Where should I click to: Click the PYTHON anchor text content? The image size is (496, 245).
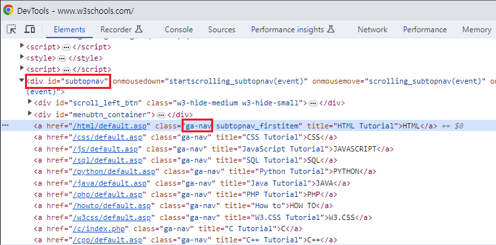347,171
